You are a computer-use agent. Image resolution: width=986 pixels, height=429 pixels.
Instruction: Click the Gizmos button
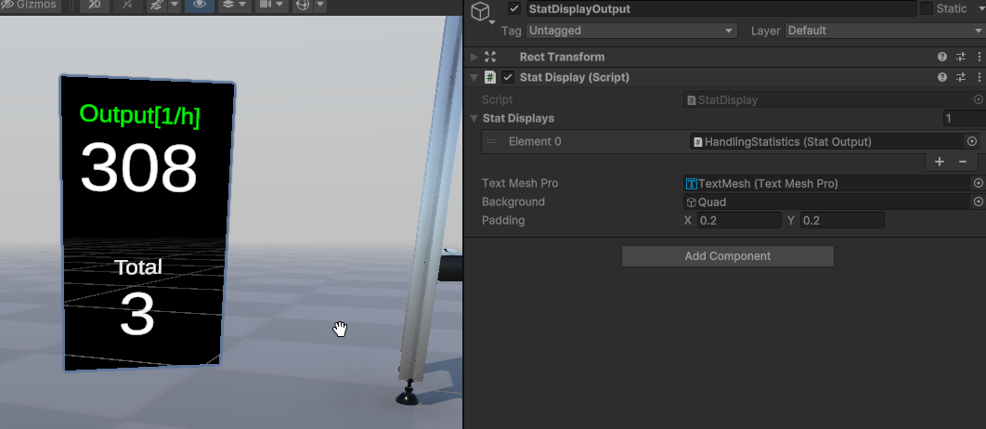[31, 6]
